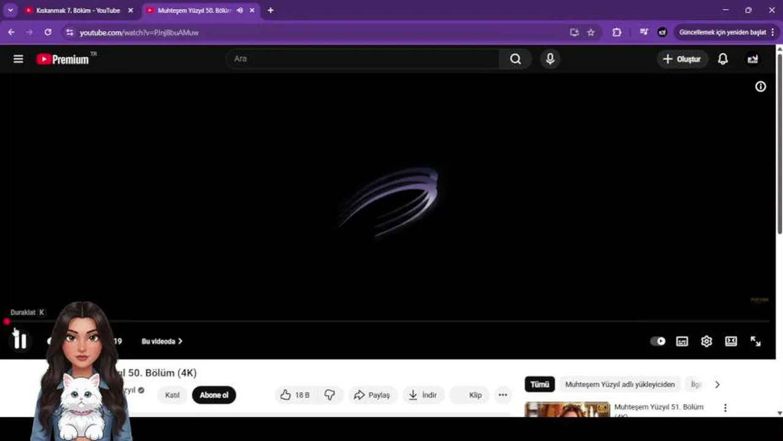Click the page vertical scrollbar
This screenshot has height=441, width=783.
779,143
